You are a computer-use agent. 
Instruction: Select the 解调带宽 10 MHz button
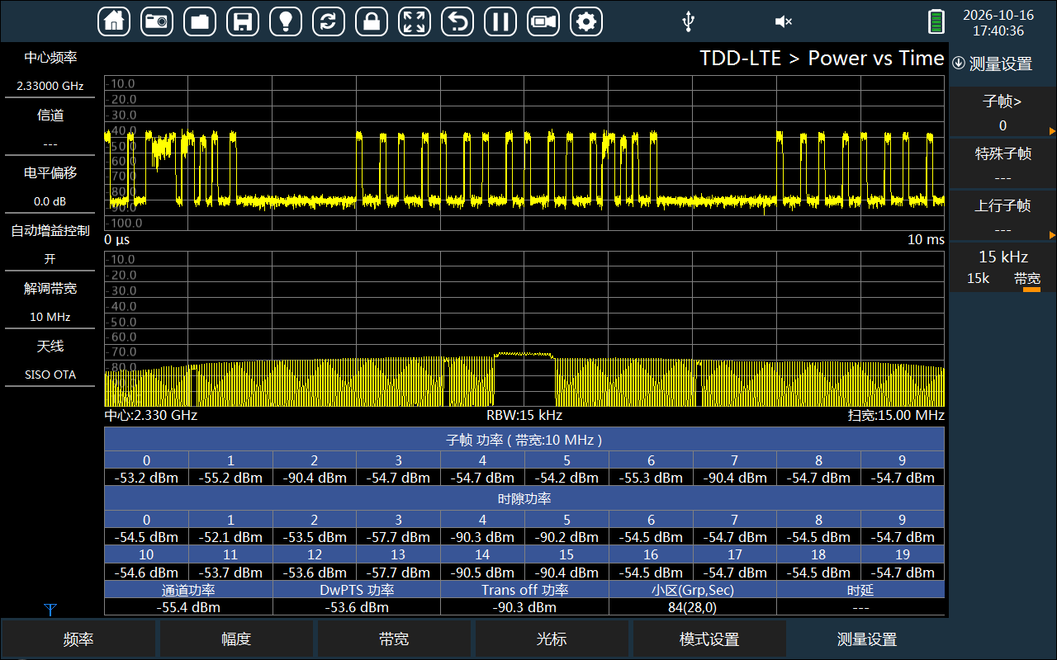coord(50,302)
